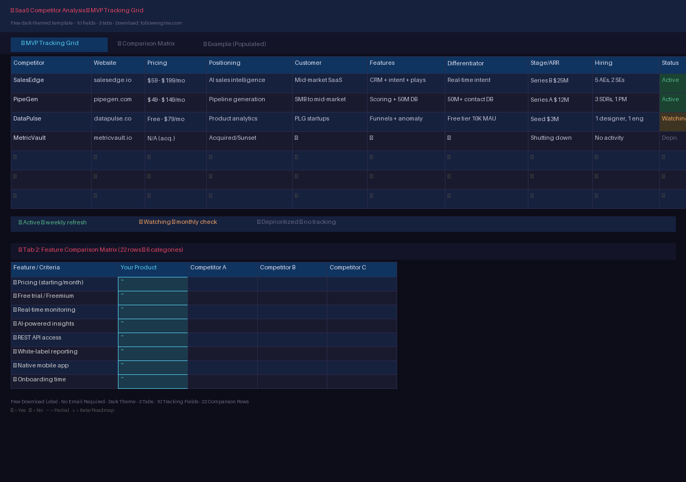
Task: Select the 5 AEs, 2 SEs hiring cell
Action: [x=625, y=84]
